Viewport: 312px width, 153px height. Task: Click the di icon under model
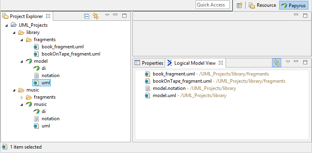(x=36, y=68)
